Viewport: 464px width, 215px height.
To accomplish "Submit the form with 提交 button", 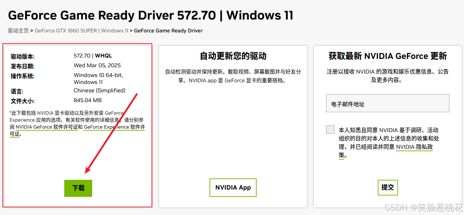I will (388, 187).
